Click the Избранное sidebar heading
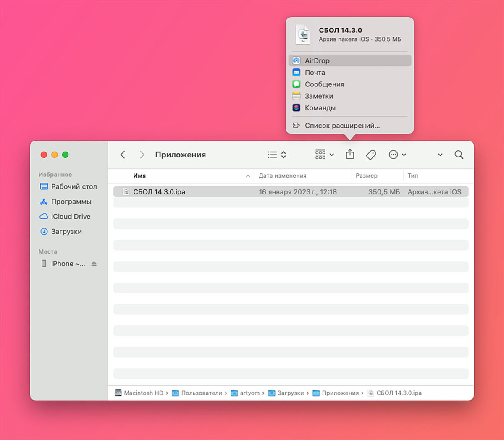 tap(55, 174)
